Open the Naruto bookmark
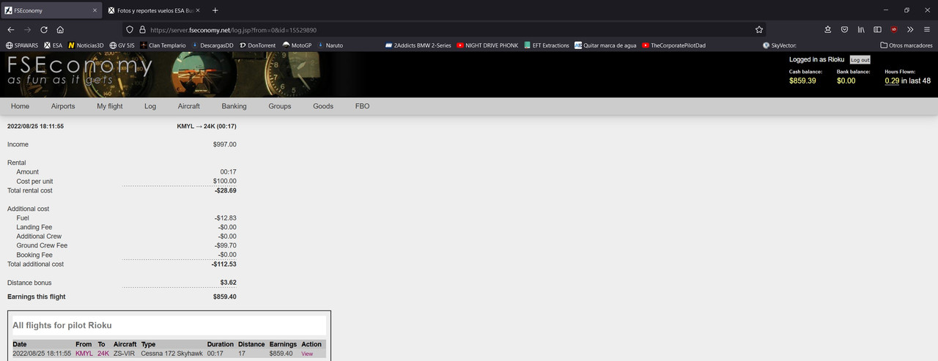The image size is (938, 361). point(330,45)
